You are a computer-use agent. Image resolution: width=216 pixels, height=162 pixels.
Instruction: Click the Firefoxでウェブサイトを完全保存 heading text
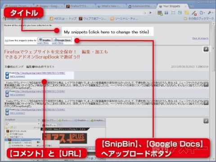point(56,54)
